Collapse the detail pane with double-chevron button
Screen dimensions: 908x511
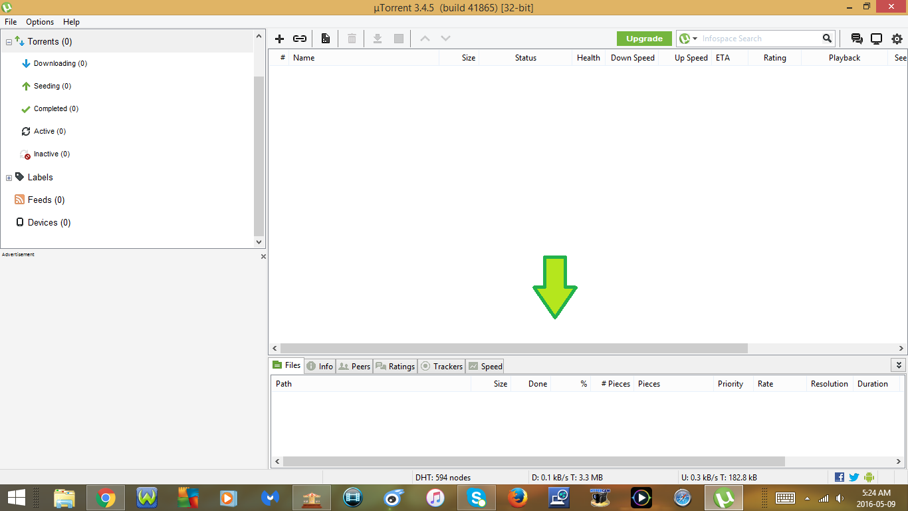[x=899, y=365]
